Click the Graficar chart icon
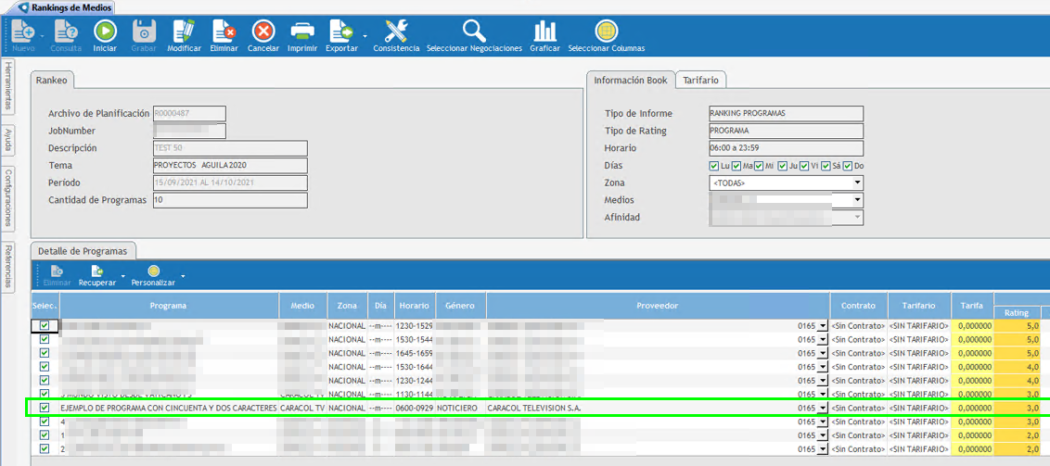This screenshot has height=466, width=1050. tap(544, 31)
